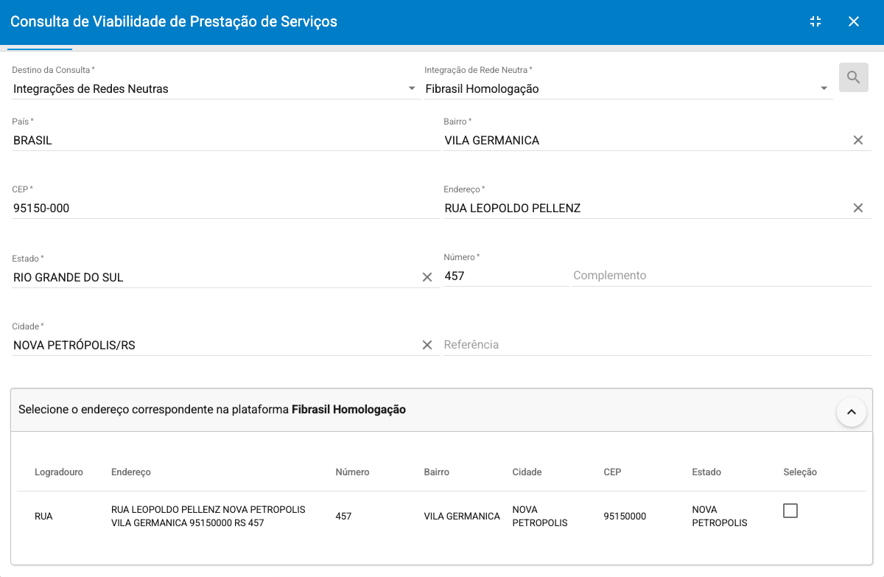Click the Bairro column header in table
The height and width of the screenshot is (577, 884).
pos(436,472)
